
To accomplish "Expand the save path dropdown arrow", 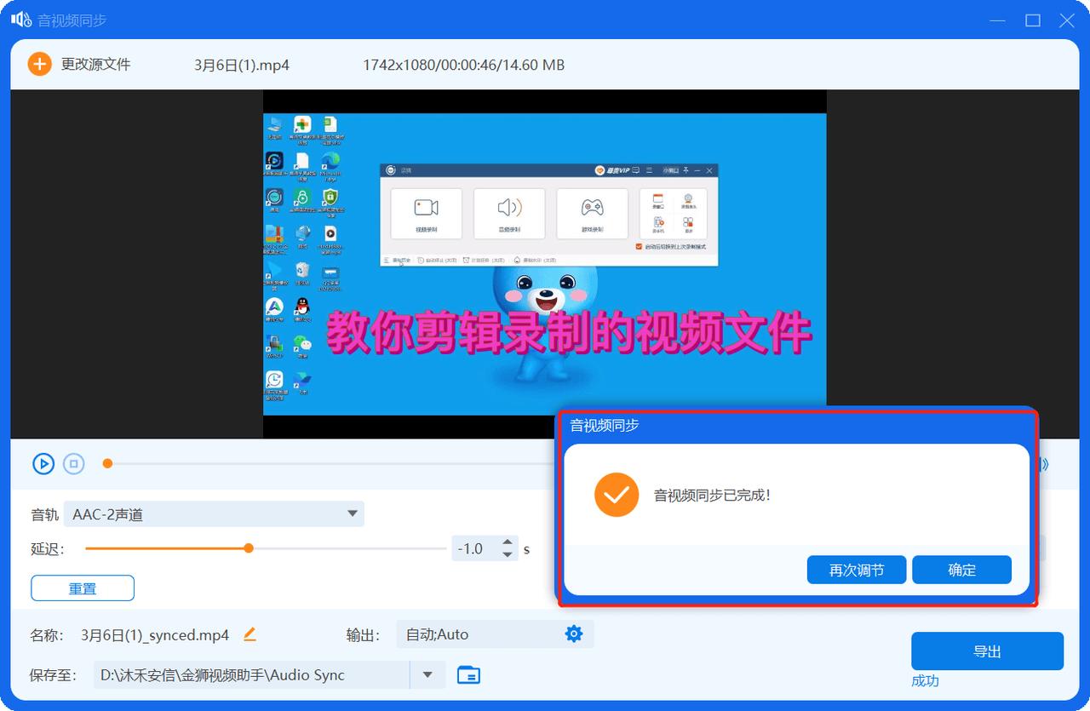I will coord(426,673).
